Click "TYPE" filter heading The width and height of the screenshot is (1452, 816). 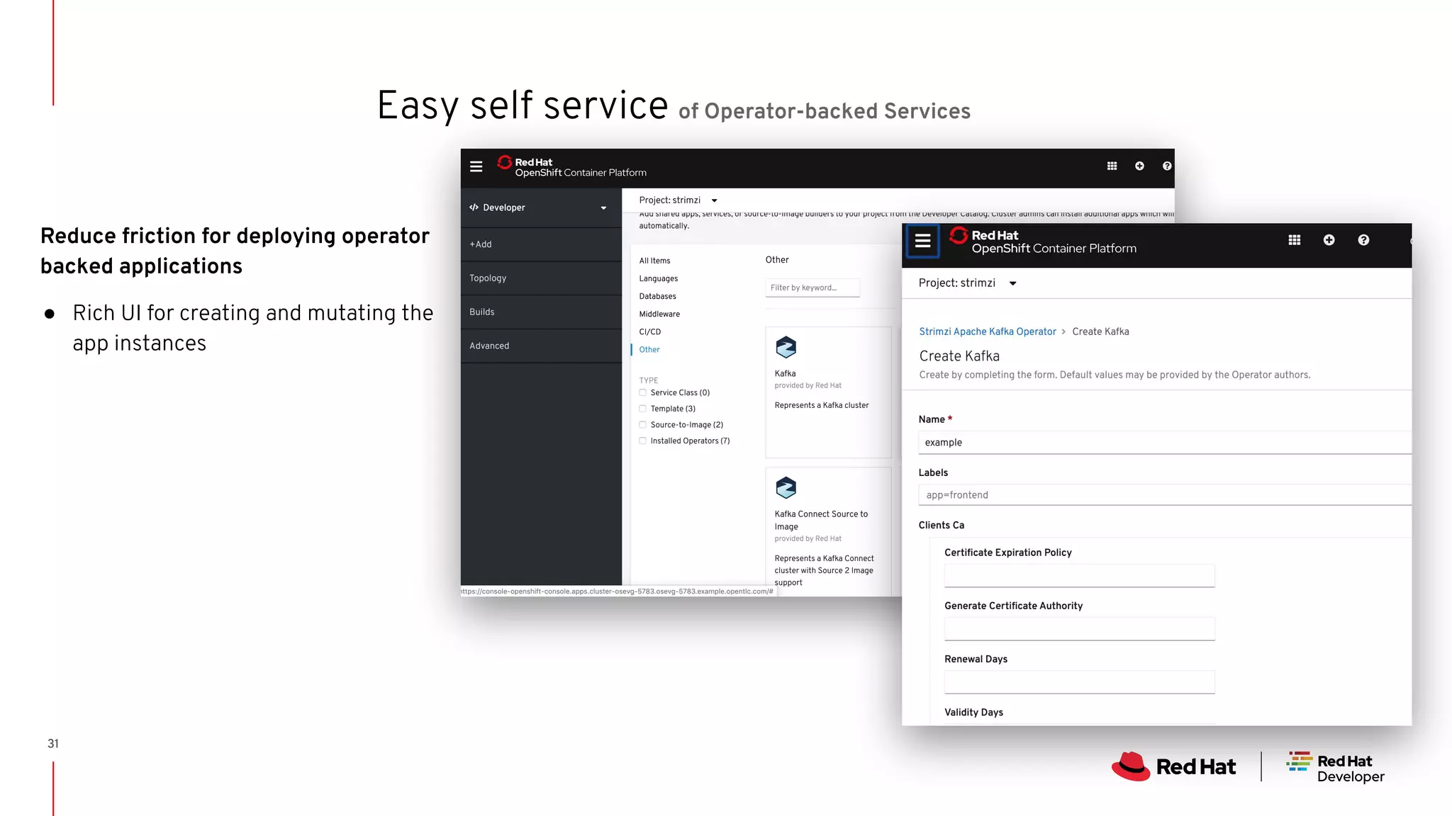(x=648, y=380)
